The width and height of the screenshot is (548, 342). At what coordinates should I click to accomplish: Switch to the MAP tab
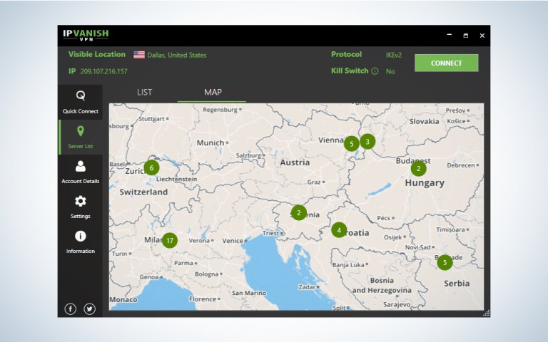click(213, 93)
